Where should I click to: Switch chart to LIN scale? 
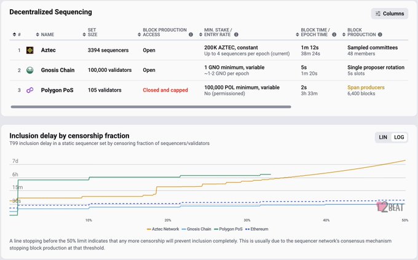pyautogui.click(x=383, y=137)
